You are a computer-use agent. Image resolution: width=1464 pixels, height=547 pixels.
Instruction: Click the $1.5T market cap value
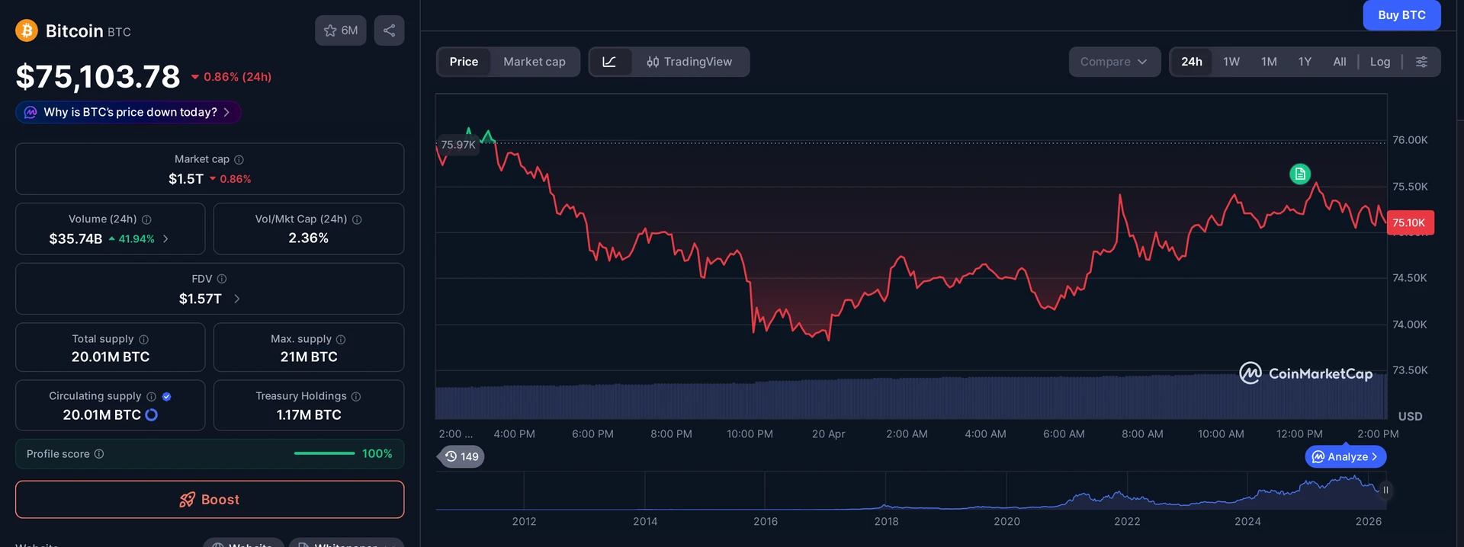[x=186, y=179]
